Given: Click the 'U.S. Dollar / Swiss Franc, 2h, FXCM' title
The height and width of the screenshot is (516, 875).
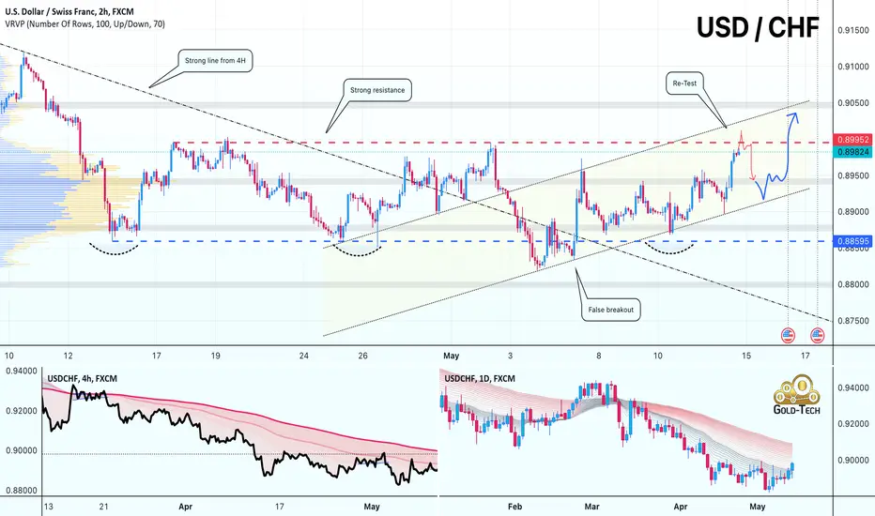Looking at the screenshot, I should (x=69, y=11).
